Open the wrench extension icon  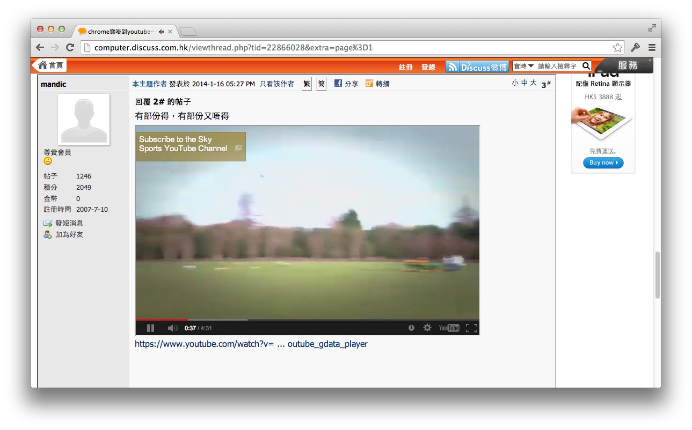(x=635, y=48)
